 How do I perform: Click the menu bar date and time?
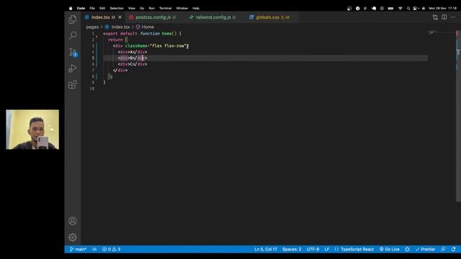tap(442, 8)
